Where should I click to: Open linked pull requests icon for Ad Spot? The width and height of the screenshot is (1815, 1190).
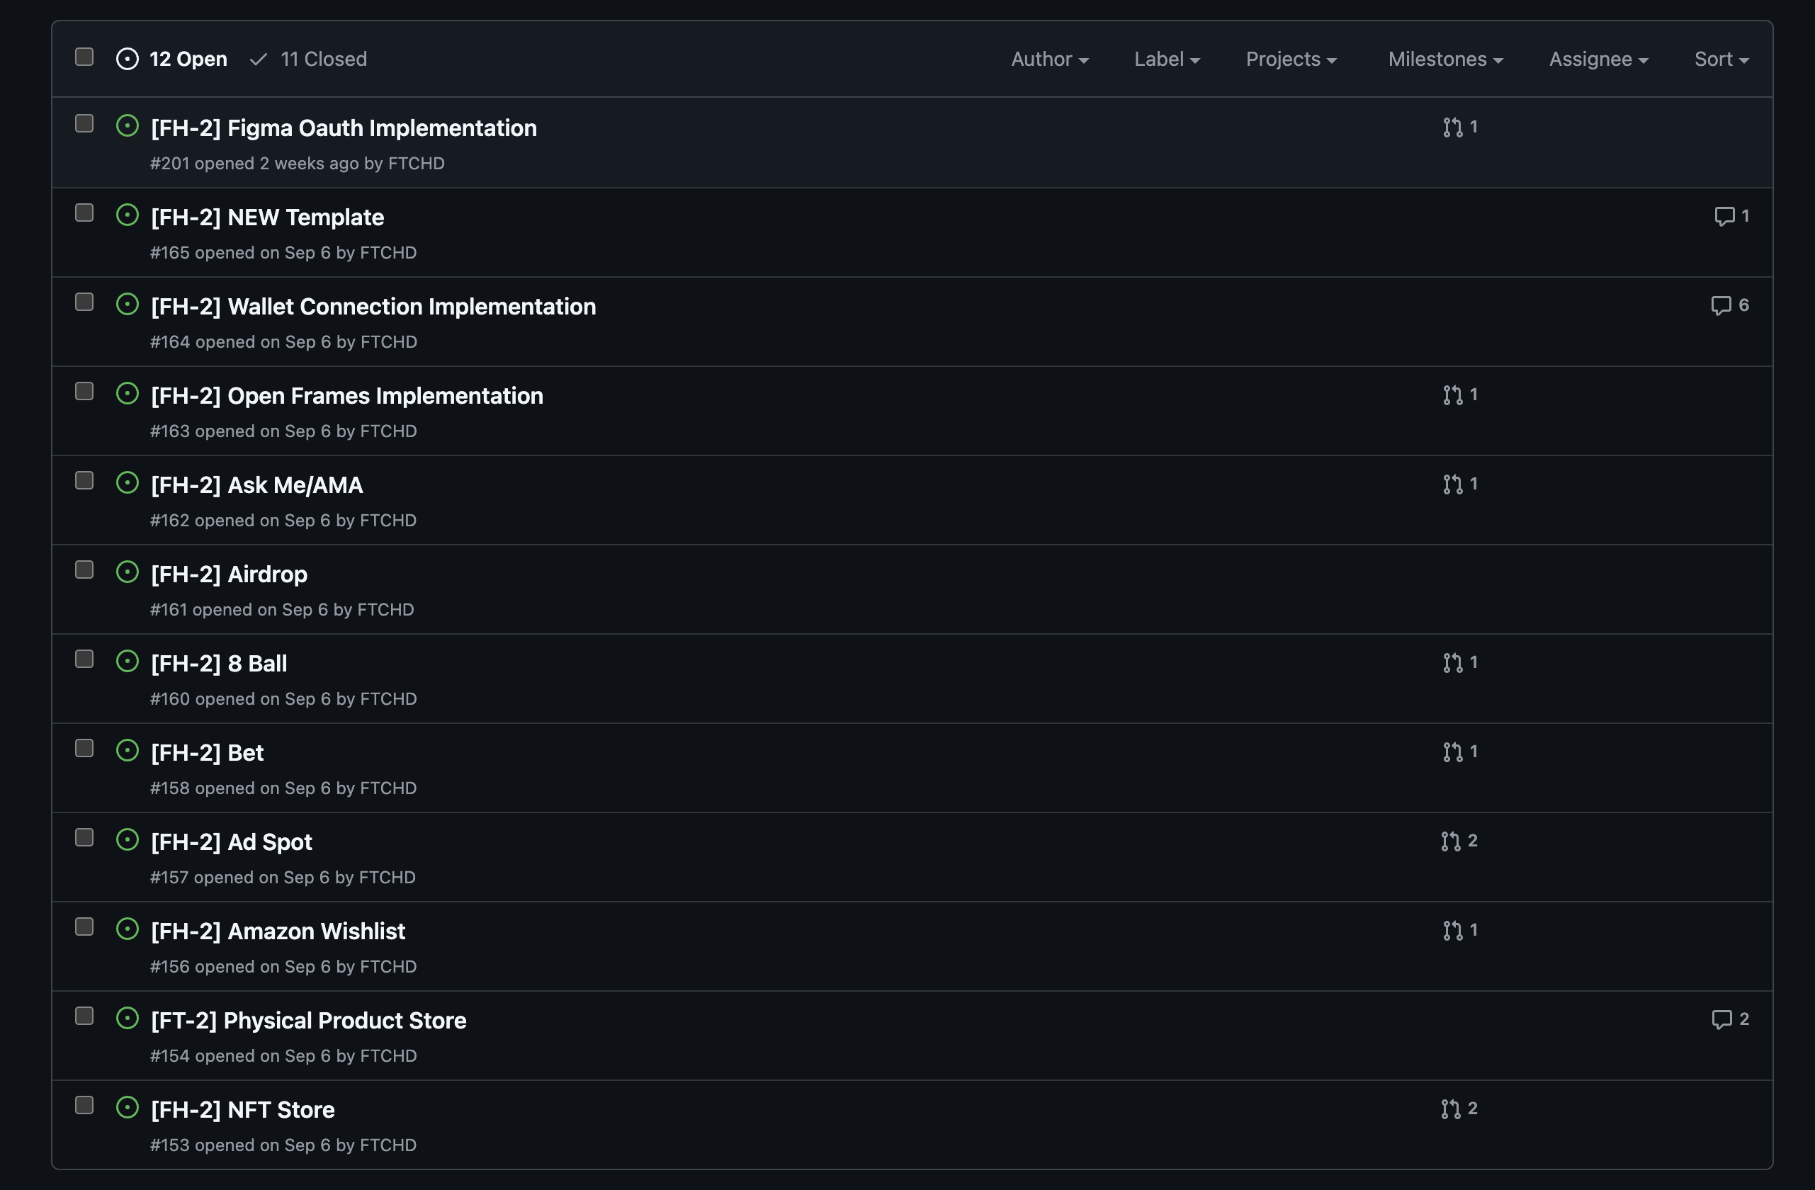[1450, 841]
